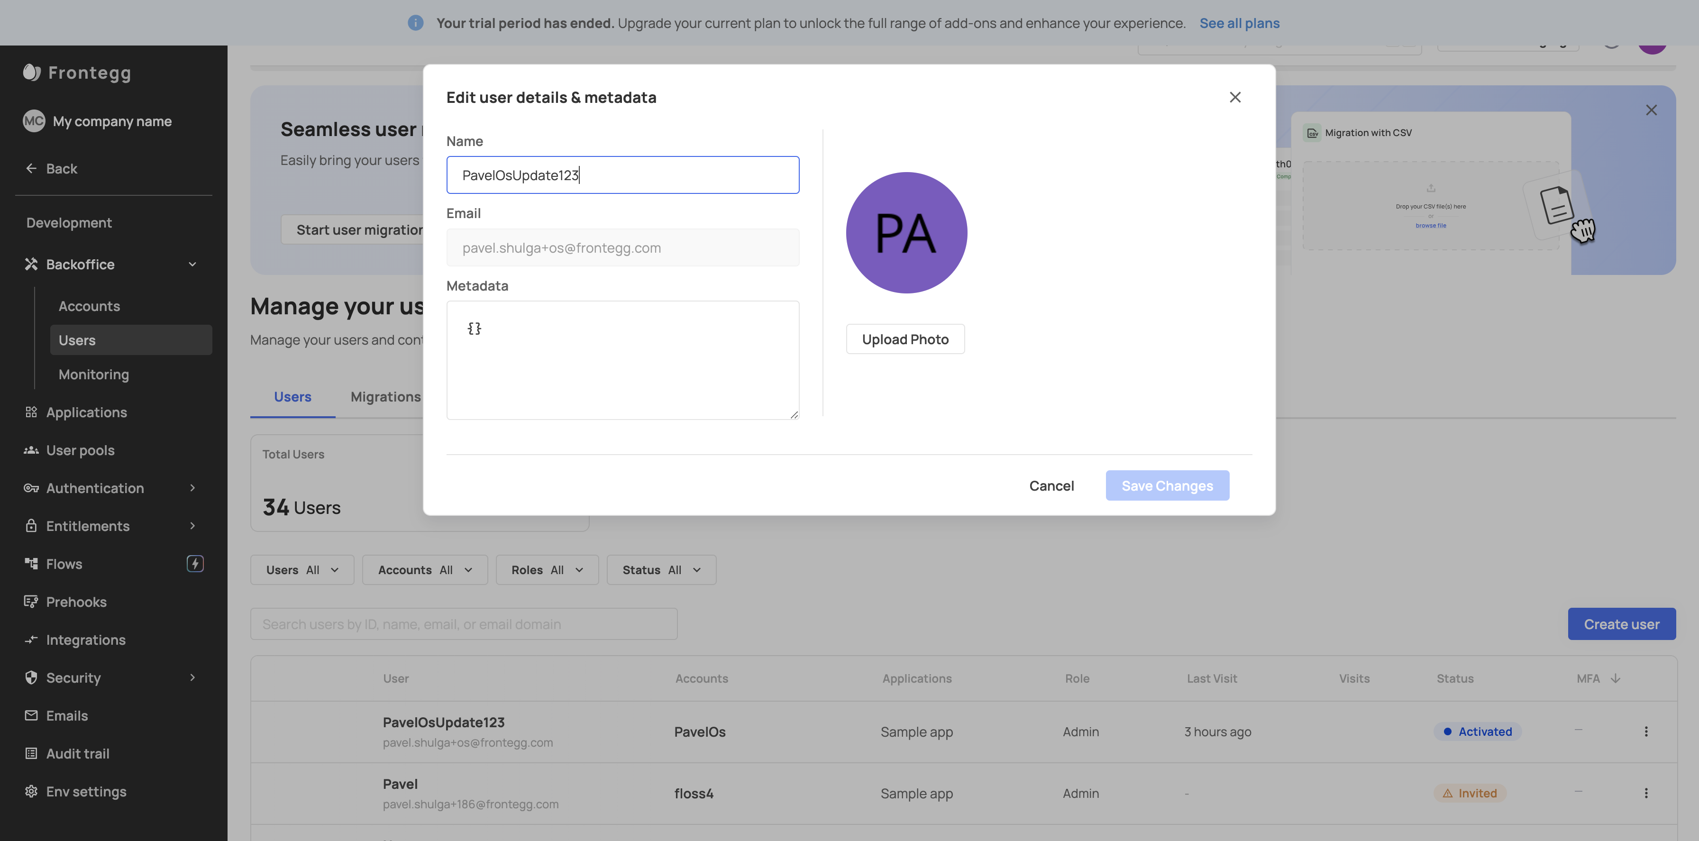Sort by the MFA column arrow
1699x841 pixels.
click(1615, 678)
